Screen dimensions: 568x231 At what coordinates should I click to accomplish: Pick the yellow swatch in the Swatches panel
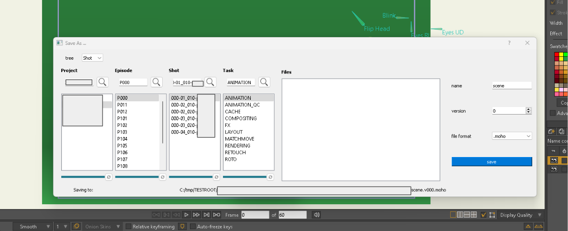click(562, 55)
